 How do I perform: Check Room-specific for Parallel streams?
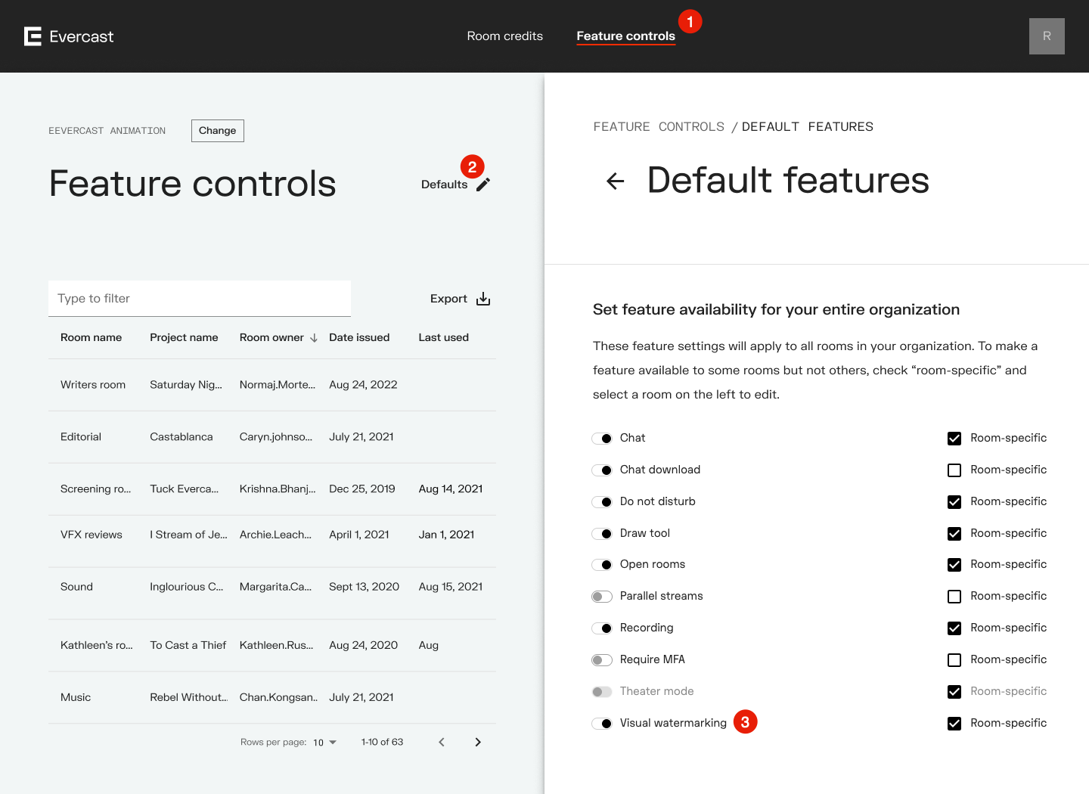click(954, 597)
